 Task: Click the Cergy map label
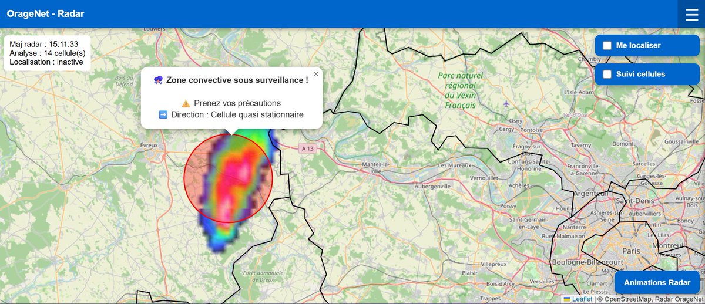click(506, 129)
